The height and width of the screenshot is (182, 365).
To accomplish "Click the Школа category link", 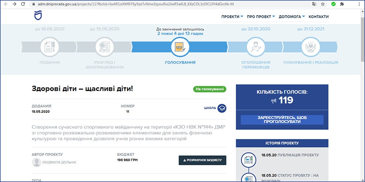I will coord(210,108).
